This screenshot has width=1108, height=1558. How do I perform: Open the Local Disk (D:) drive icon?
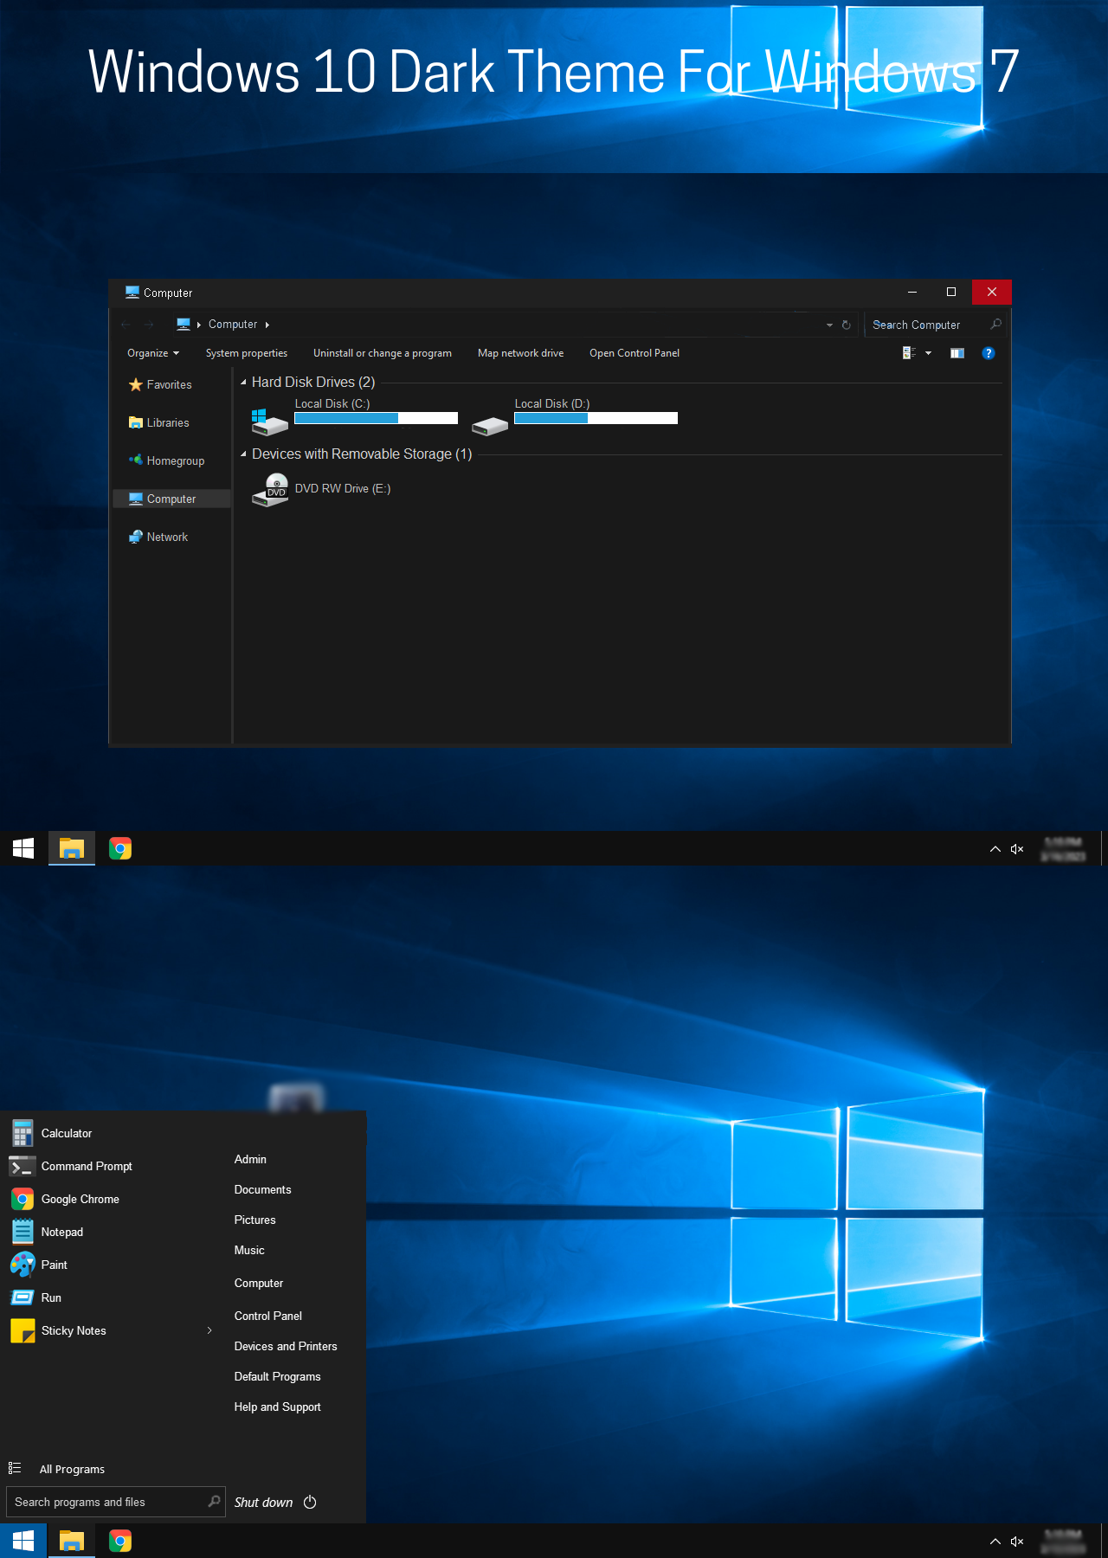tap(490, 426)
